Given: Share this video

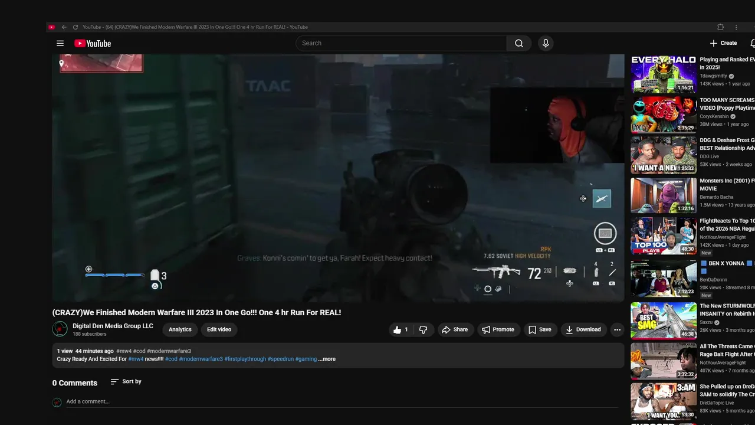Looking at the screenshot, I should pos(455,330).
